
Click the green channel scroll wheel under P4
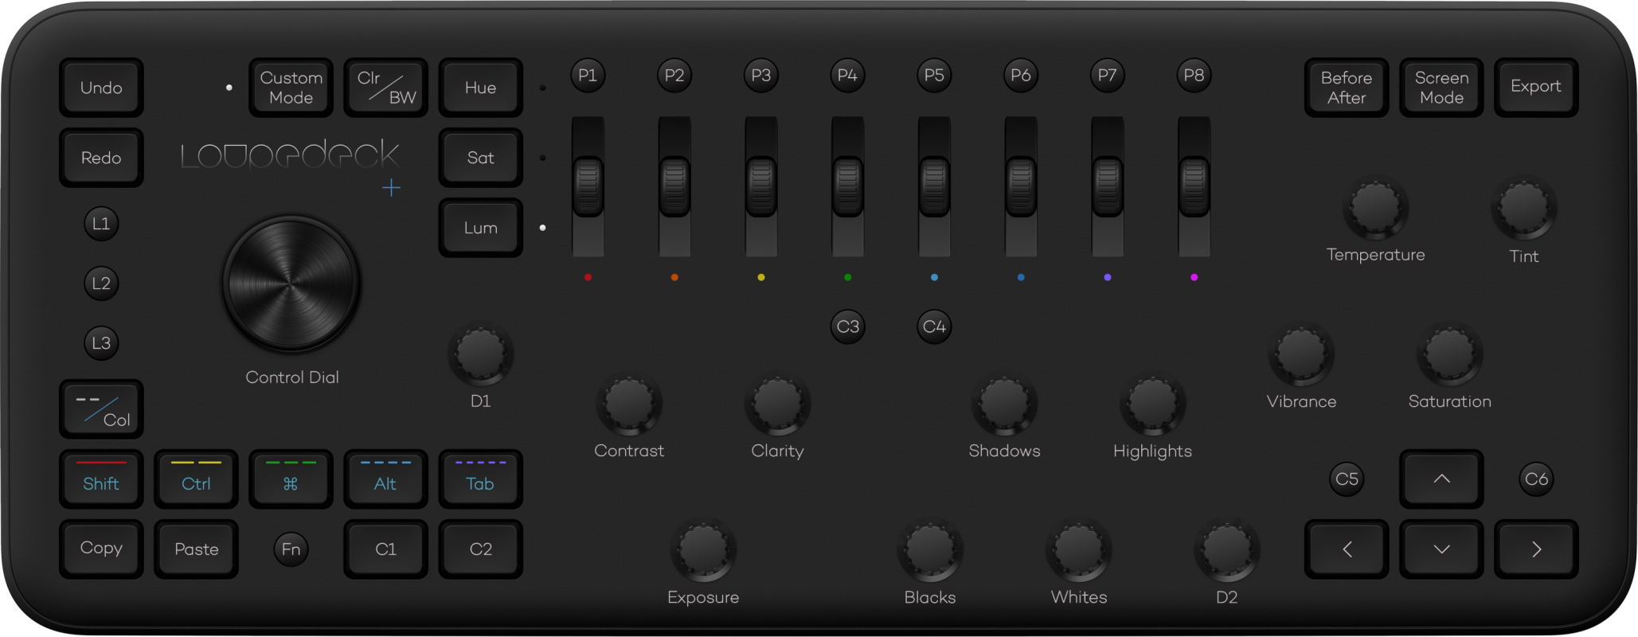[847, 186]
